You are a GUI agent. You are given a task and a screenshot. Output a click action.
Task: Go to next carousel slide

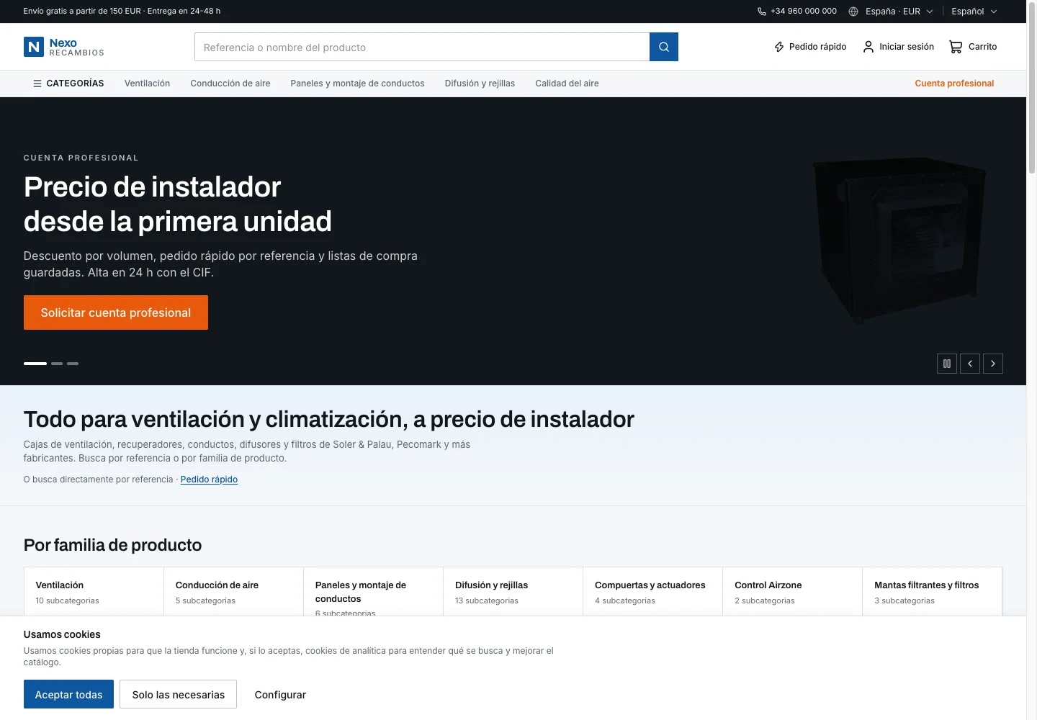[993, 364]
